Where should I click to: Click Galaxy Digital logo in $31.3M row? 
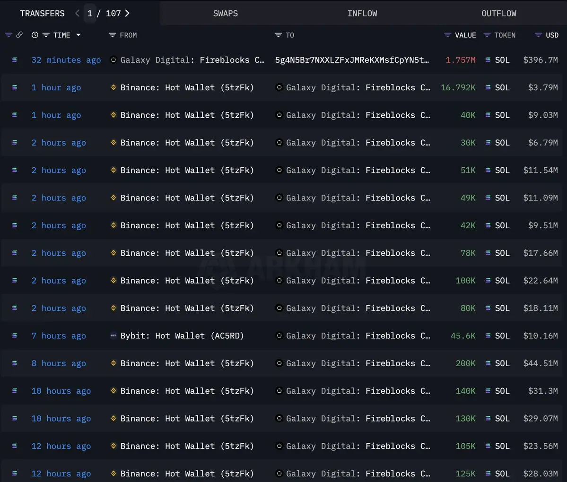point(279,391)
